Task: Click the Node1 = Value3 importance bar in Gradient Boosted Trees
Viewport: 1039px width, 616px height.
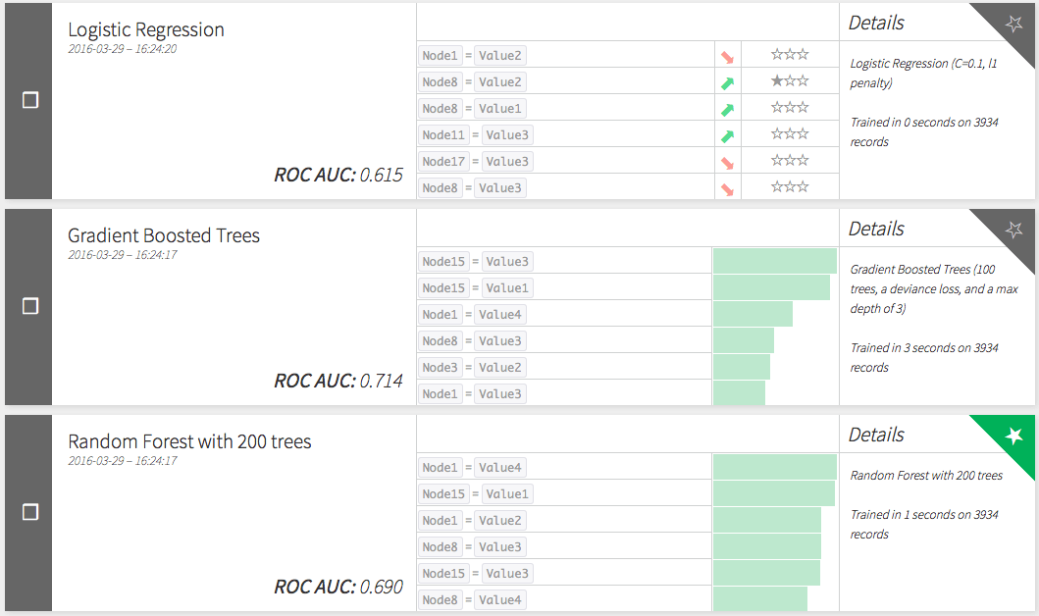Action: coord(739,393)
